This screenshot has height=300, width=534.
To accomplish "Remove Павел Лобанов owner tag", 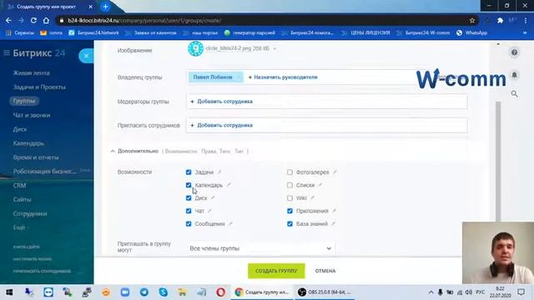I will (x=239, y=77).
